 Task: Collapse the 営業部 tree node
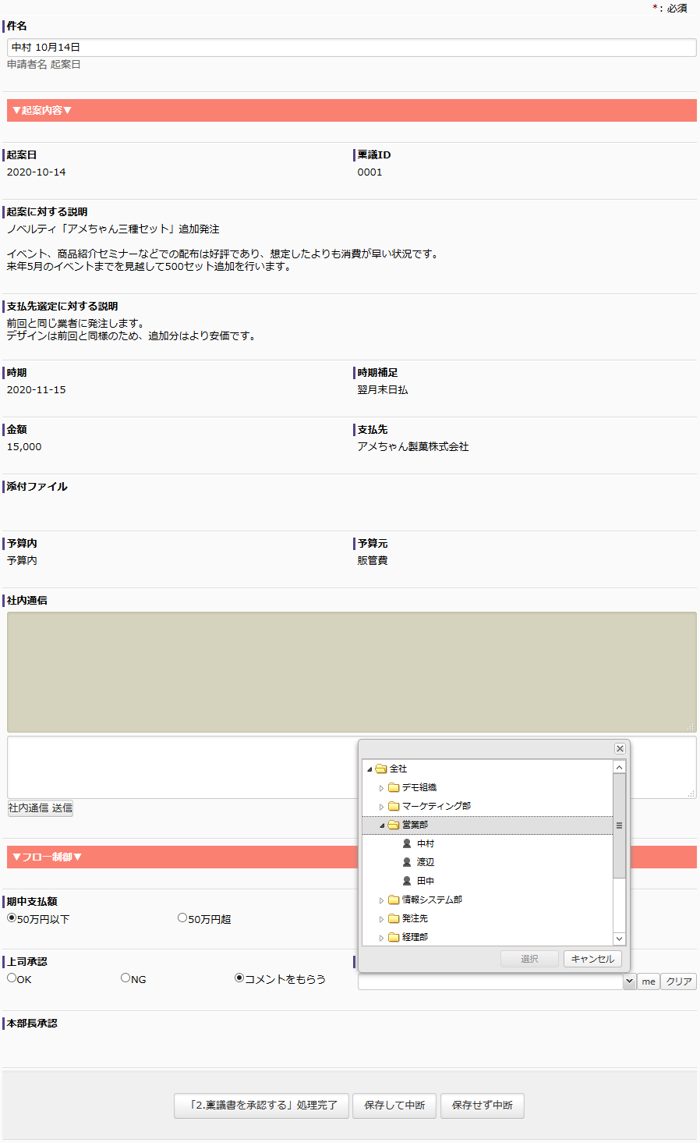pyautogui.click(x=381, y=825)
